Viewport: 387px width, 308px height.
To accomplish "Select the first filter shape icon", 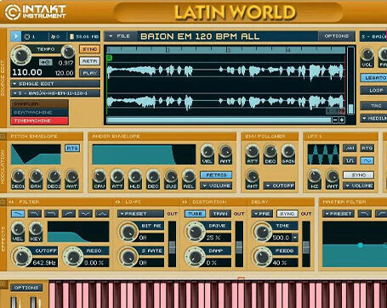I will point(18,214).
